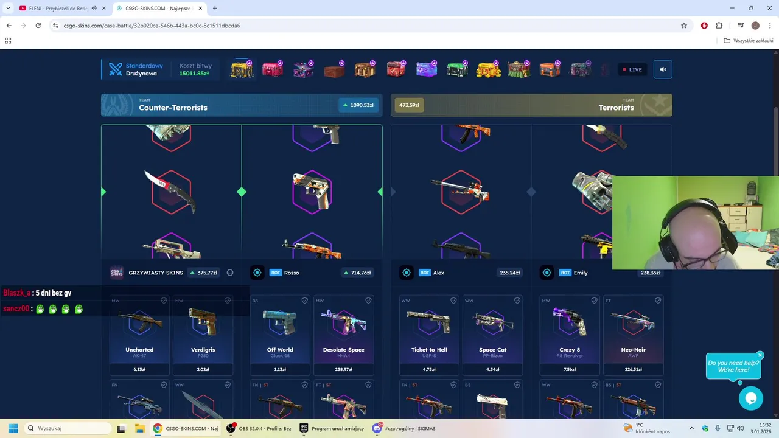The width and height of the screenshot is (779, 438).
Task: Select the Space Cat PP-Bizon card
Action: (x=493, y=335)
